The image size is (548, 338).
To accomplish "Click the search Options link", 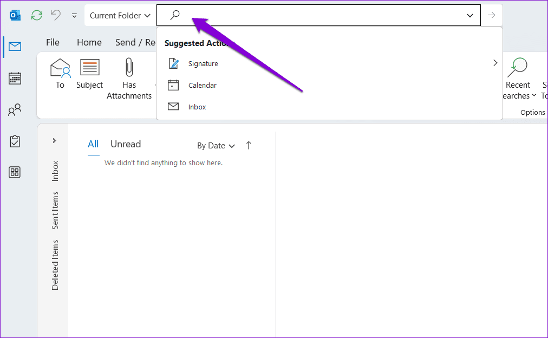I will [x=532, y=112].
